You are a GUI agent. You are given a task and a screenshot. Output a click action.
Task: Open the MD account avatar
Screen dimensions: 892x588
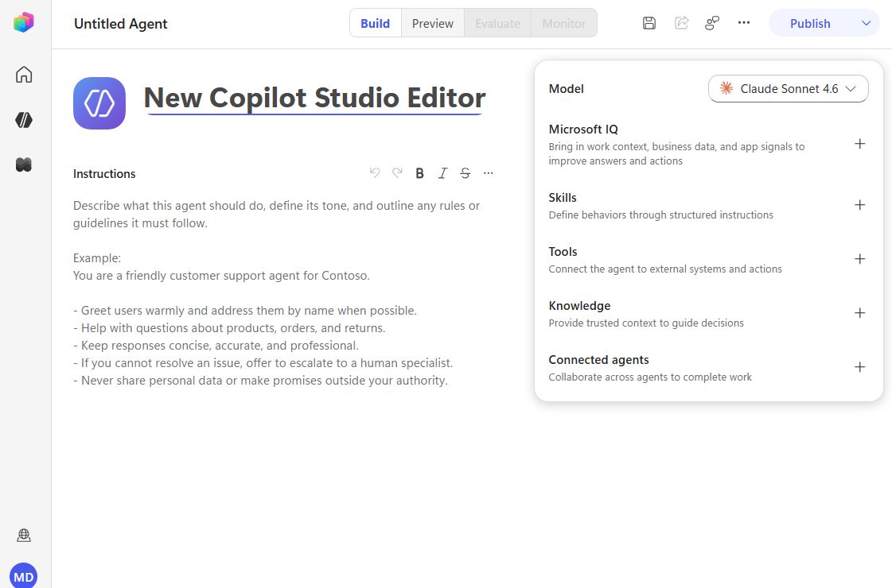pos(23,576)
